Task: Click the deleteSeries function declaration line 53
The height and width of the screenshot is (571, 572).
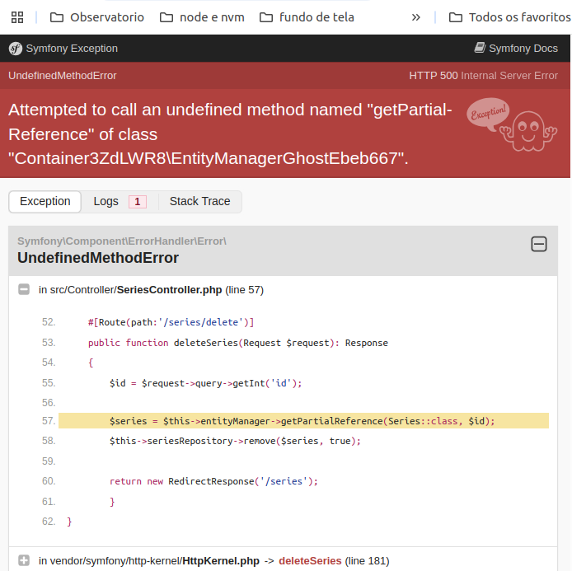Action: [238, 343]
